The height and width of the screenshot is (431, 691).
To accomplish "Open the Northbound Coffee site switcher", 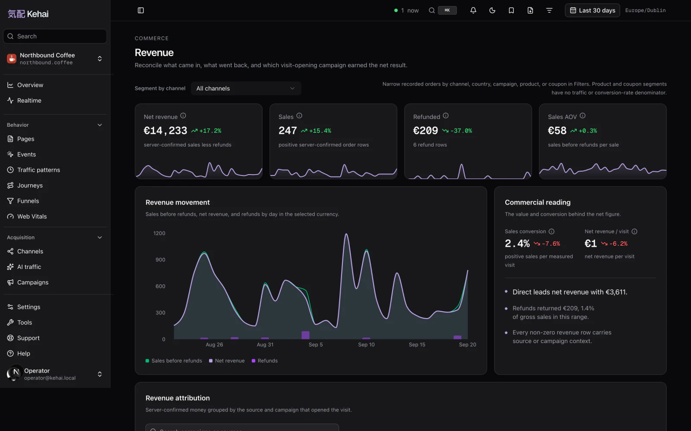I will tap(55, 59).
